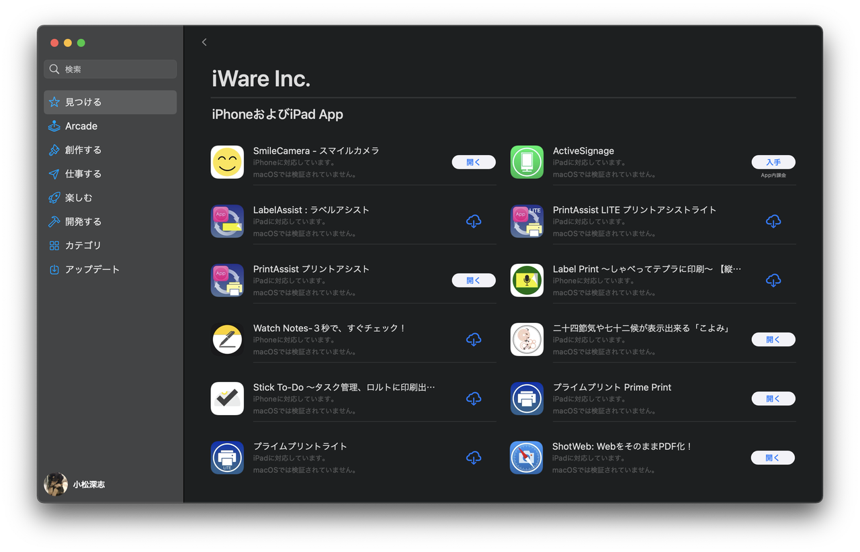
Task: Open the Watch Notes app icon
Action: (227, 339)
